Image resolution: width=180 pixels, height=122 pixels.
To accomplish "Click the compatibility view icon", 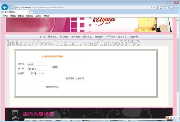I will (x=158, y=7).
